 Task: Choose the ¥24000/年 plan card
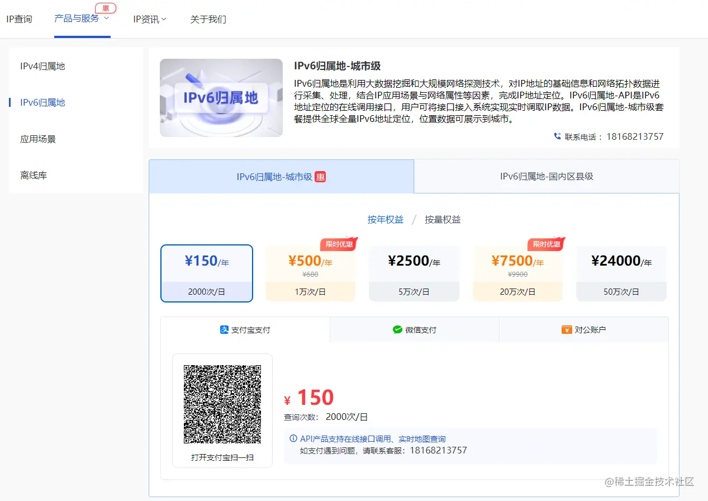click(621, 273)
